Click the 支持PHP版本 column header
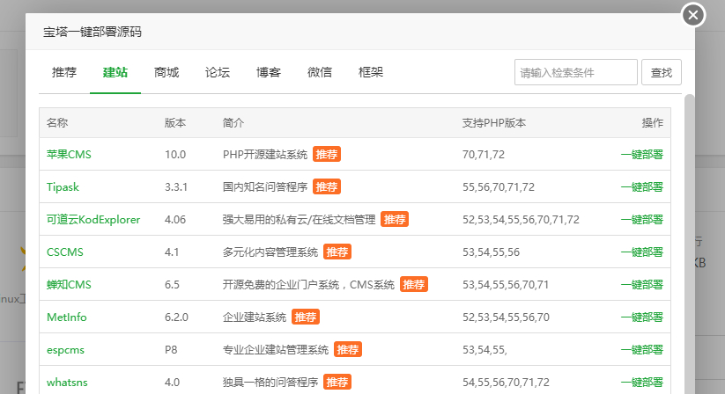Viewport: 725px width, 394px height. (494, 123)
